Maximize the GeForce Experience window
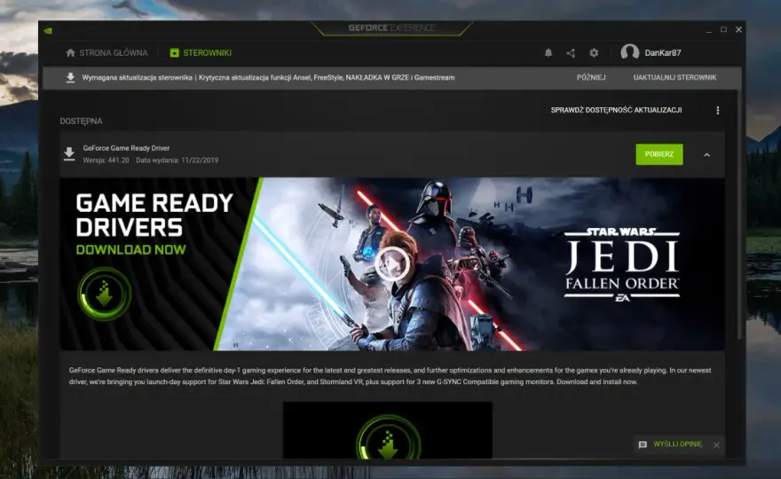The height and width of the screenshot is (479, 781). [723, 30]
